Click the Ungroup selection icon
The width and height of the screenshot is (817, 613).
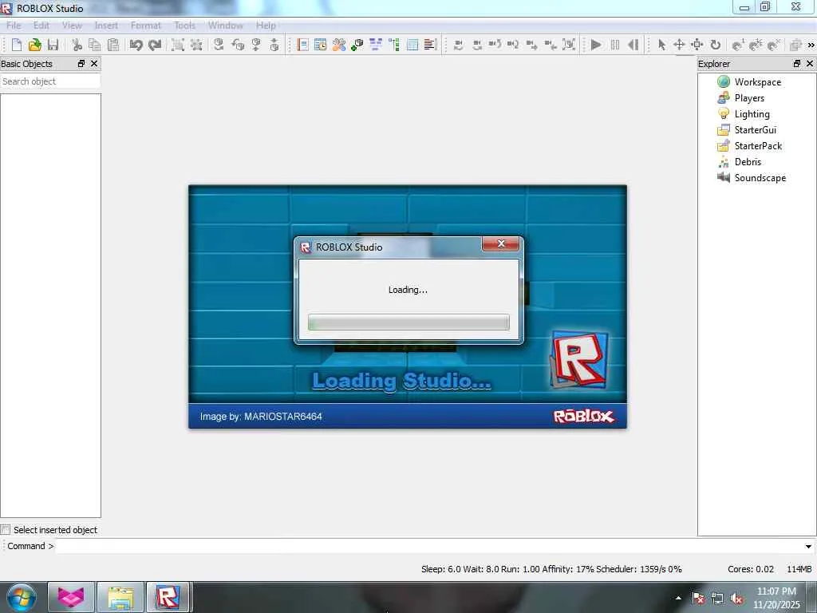[x=196, y=45]
